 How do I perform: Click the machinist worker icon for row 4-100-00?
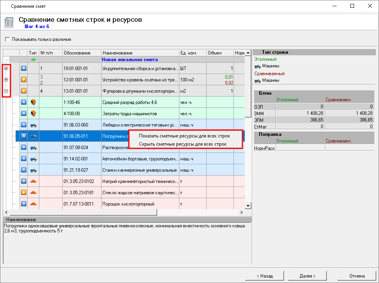coord(33,113)
